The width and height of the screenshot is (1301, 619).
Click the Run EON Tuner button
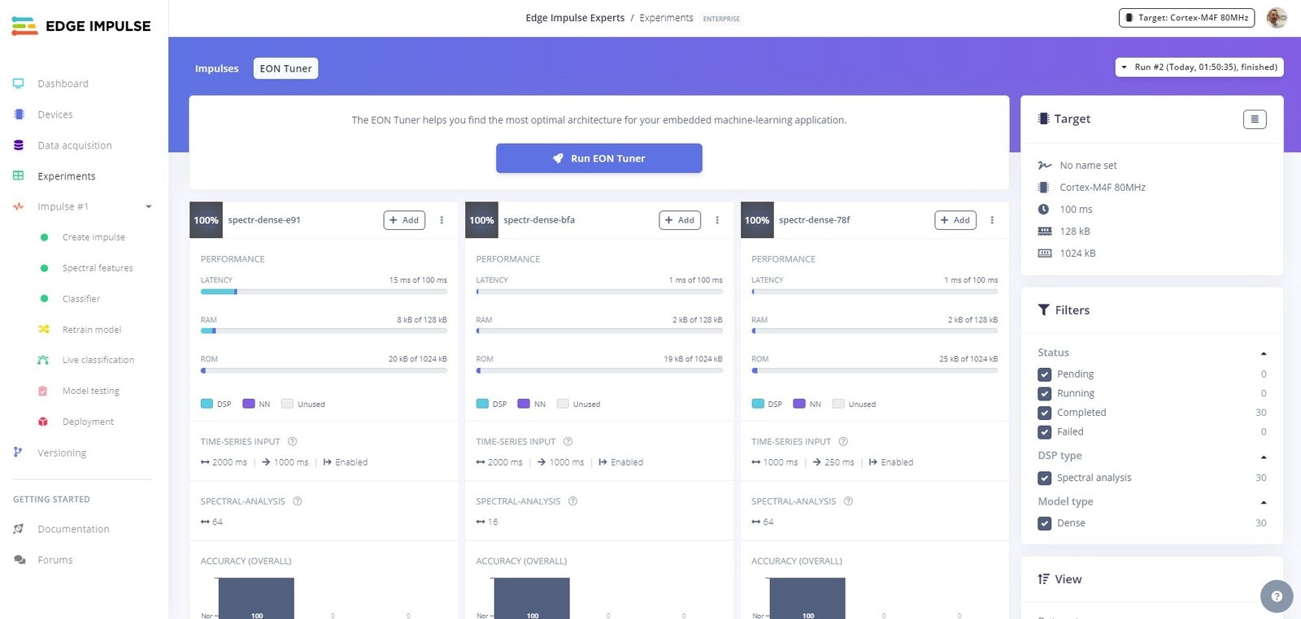click(599, 158)
